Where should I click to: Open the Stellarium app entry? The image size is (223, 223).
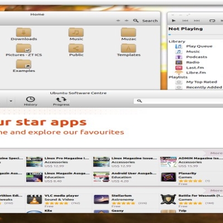click(x=125, y=201)
